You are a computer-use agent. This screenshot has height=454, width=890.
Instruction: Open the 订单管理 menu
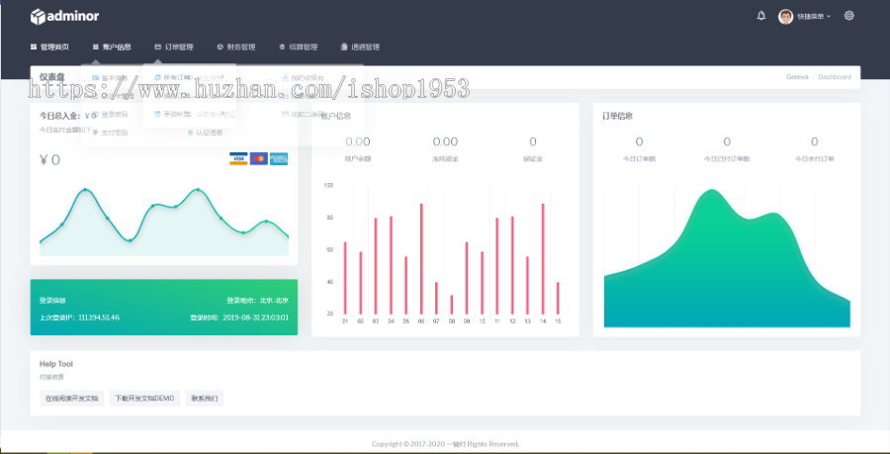click(x=174, y=47)
